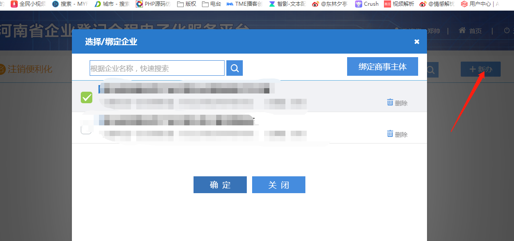The height and width of the screenshot is (241, 514).
Task: Open the 城市 - 搜索 bookmark
Action: tap(112, 4)
